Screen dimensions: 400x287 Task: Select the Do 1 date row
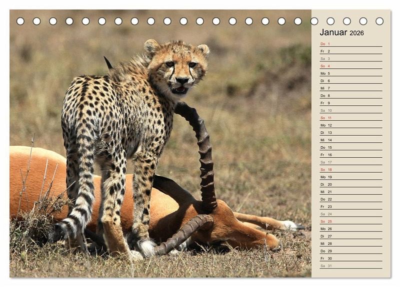tap(350, 44)
